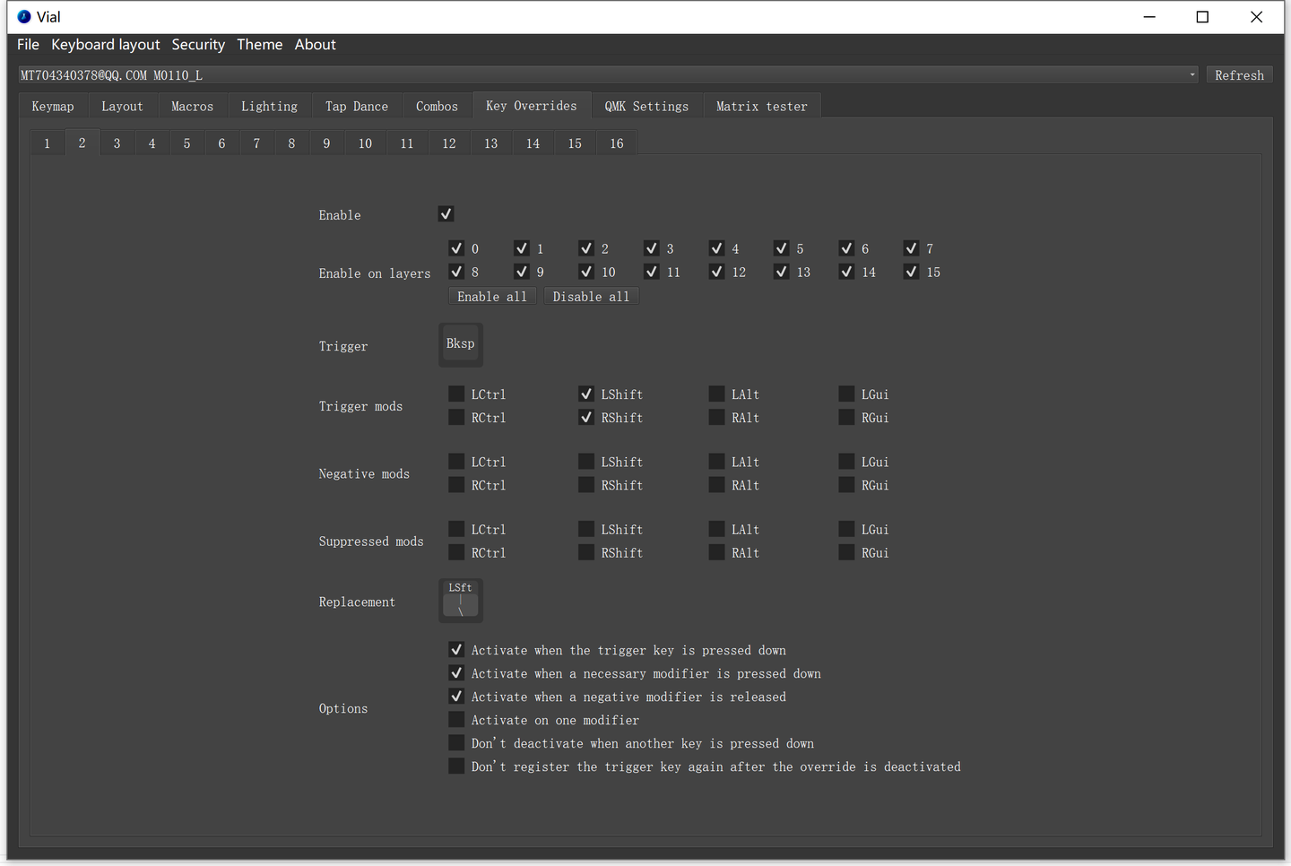Open the keyboard device dropdown

[608, 75]
